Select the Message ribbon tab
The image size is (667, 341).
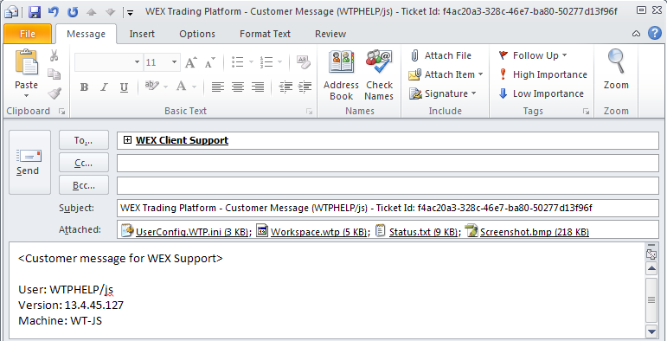(86, 34)
